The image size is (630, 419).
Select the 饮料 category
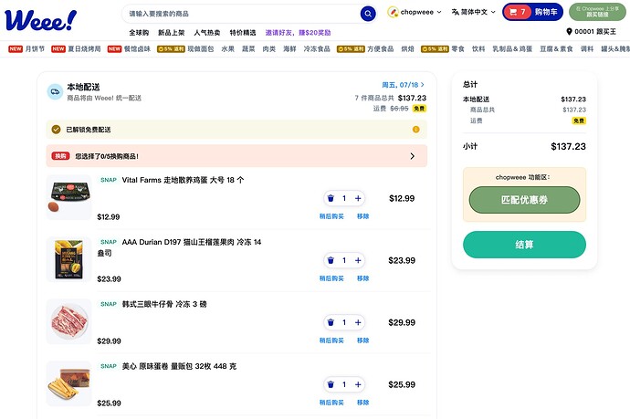pos(478,48)
